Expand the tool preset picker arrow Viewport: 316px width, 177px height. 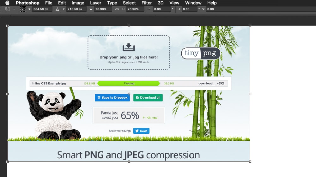(14, 9)
